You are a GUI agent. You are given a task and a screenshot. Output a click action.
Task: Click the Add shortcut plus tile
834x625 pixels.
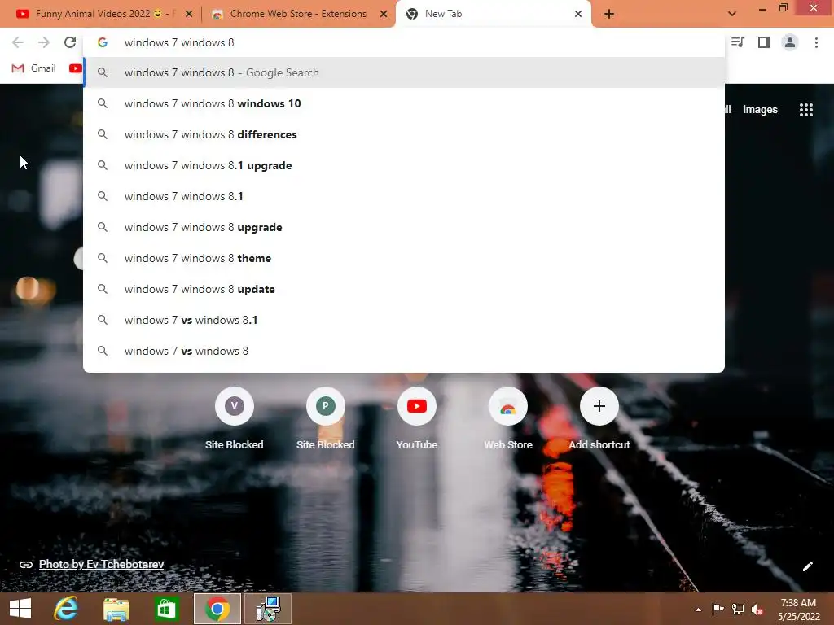pos(599,419)
